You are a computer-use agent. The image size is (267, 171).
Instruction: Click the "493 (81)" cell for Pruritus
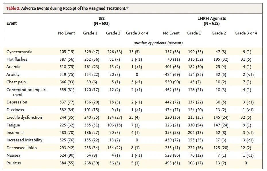171,163
